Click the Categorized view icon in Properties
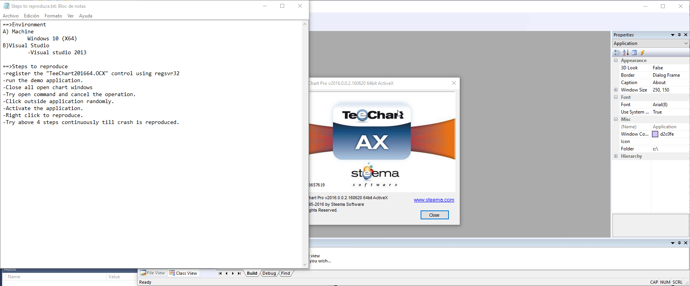Screen dimensions: 690x286 point(617,53)
